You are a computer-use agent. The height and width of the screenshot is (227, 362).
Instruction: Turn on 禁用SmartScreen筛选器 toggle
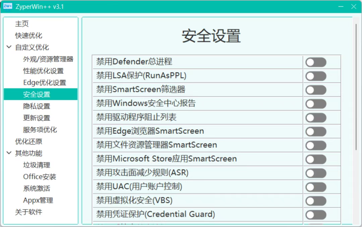pos(315,90)
